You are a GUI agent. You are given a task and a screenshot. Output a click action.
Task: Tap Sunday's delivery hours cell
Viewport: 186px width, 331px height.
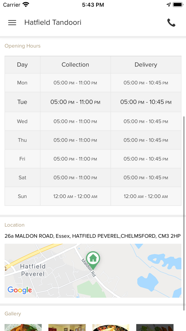click(146, 196)
